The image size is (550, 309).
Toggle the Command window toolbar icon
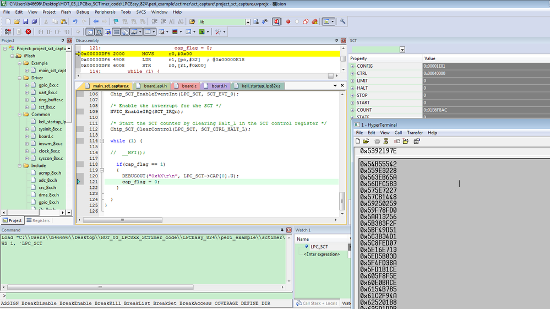pos(90,32)
